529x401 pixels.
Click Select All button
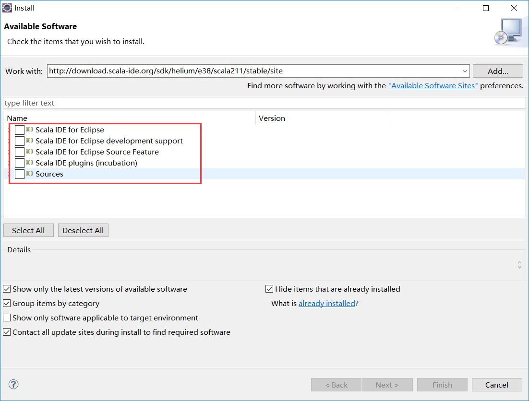pyautogui.click(x=28, y=231)
